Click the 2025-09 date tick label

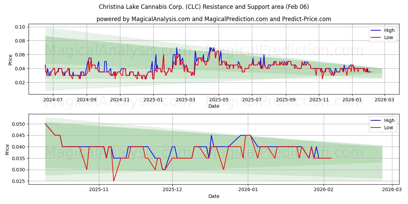286,100
